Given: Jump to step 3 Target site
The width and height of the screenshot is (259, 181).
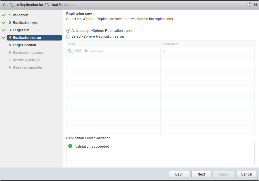Looking at the screenshot, I should (x=21, y=30).
